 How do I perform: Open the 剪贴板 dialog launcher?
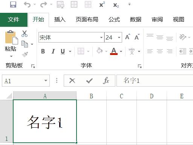click(33, 66)
